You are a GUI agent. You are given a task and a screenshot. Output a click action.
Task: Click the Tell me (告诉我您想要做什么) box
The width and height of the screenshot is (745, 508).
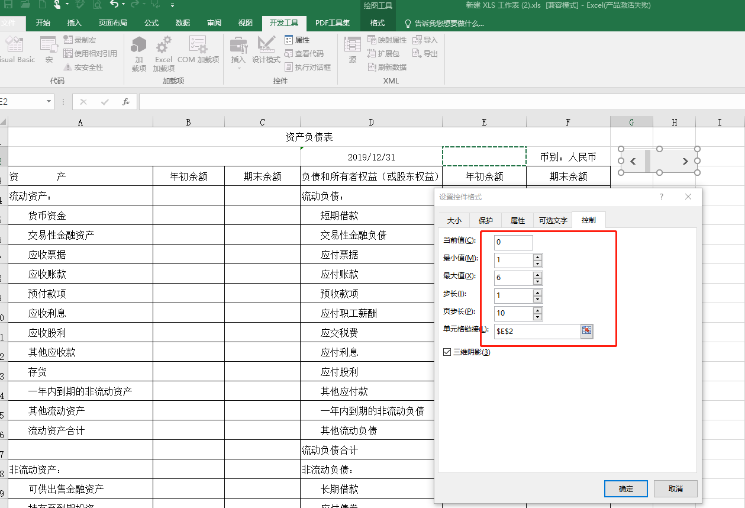(x=444, y=23)
